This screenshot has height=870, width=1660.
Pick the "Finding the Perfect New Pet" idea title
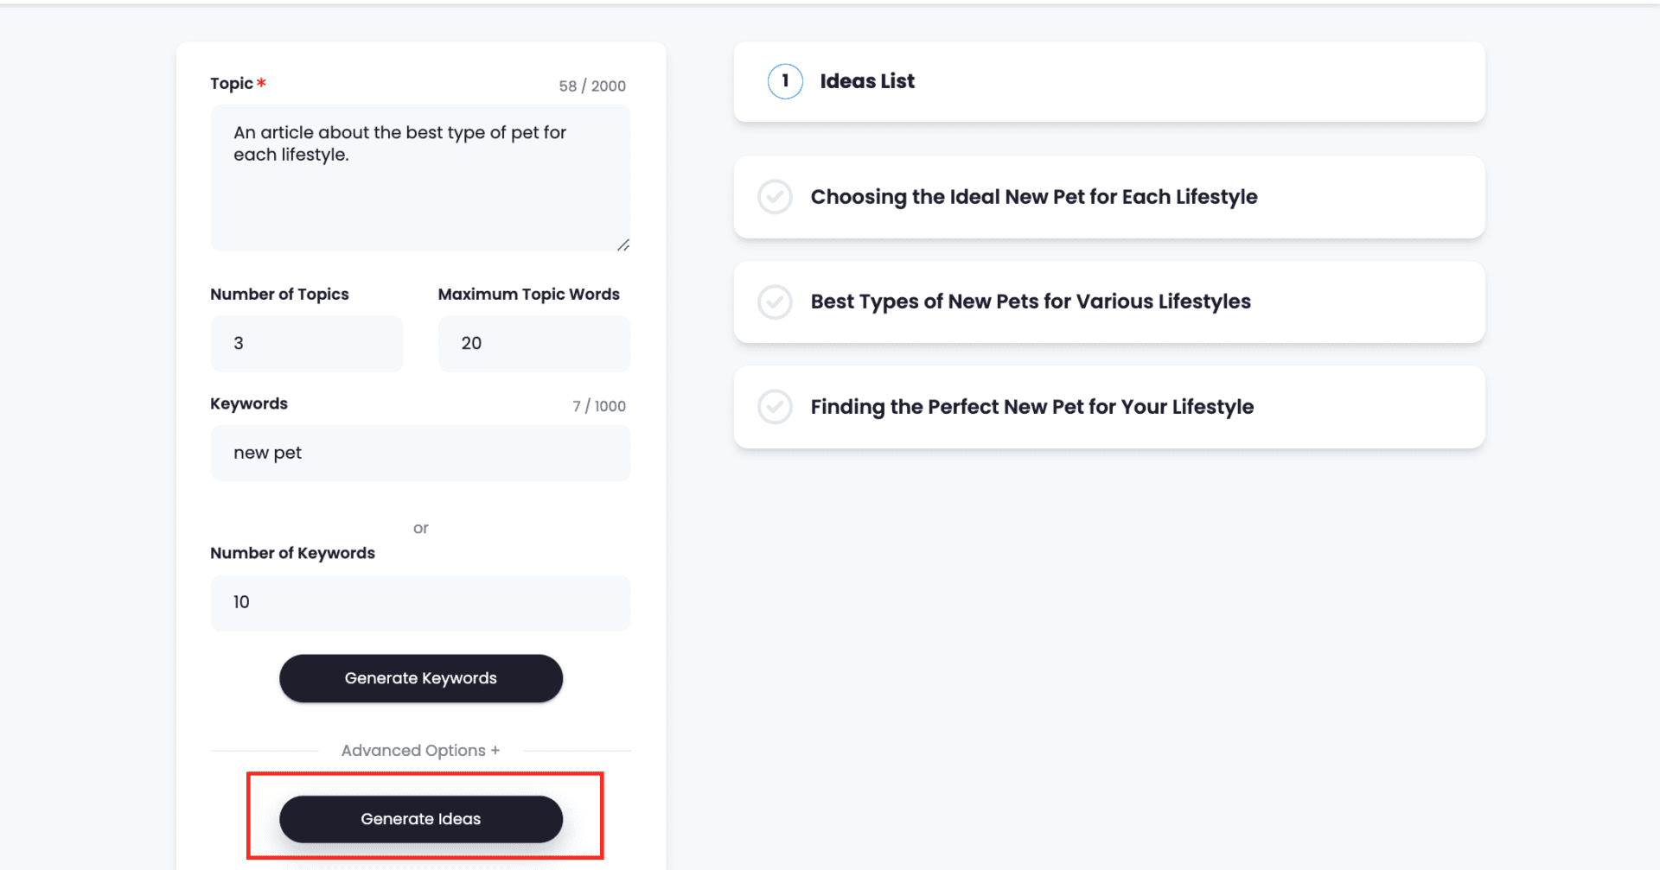(1031, 407)
